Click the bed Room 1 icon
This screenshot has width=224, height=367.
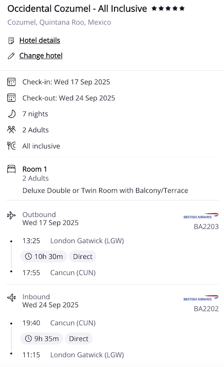[11, 169]
